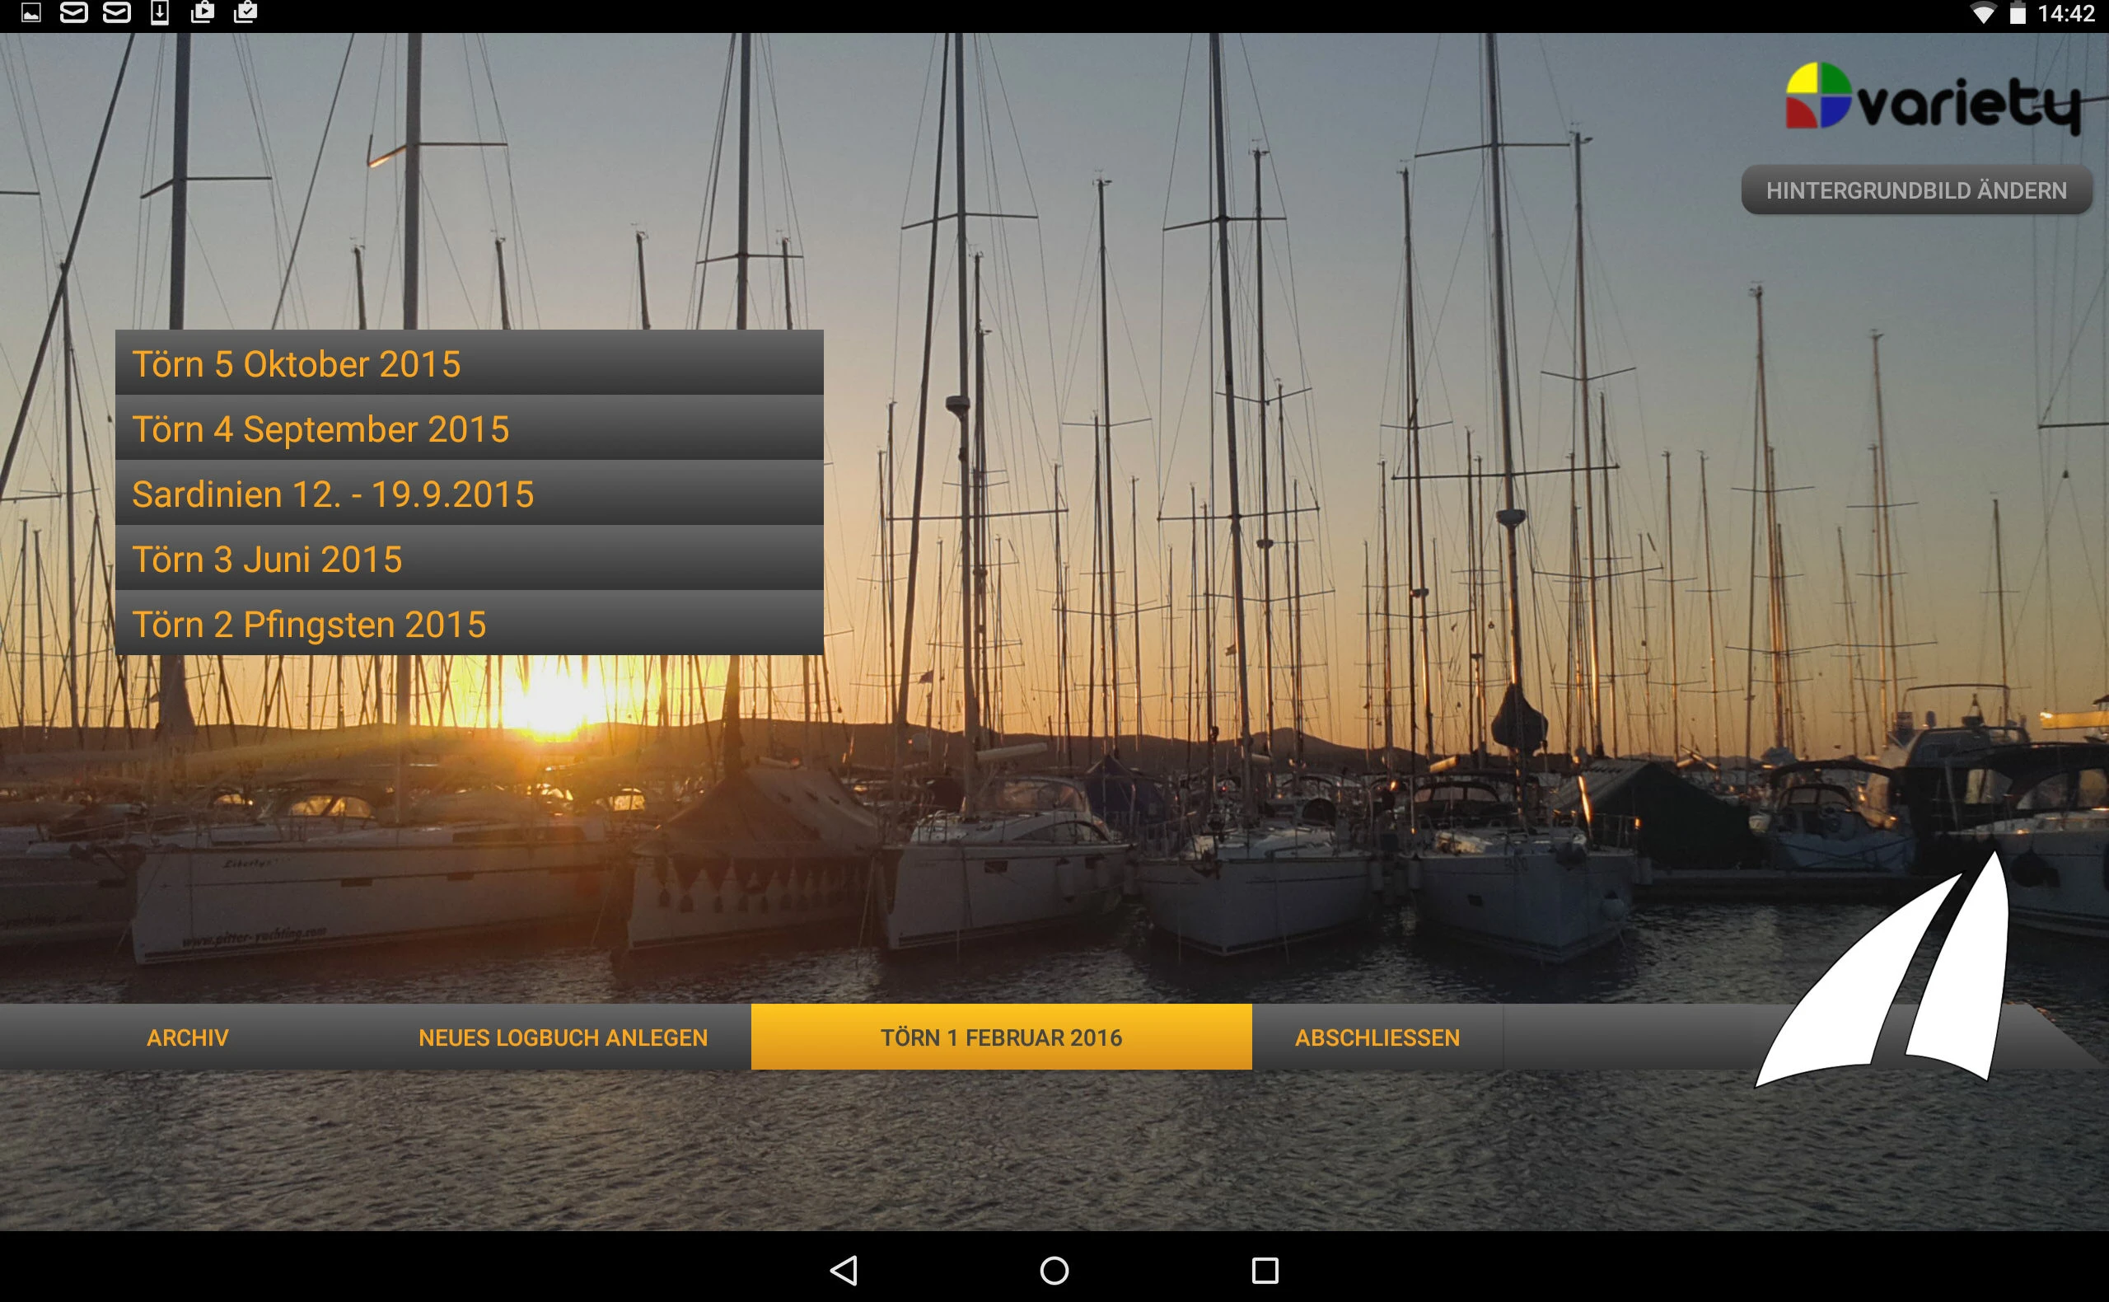The image size is (2109, 1302).
Task: Open the first Gmail notification icon
Action: pyautogui.click(x=76, y=13)
